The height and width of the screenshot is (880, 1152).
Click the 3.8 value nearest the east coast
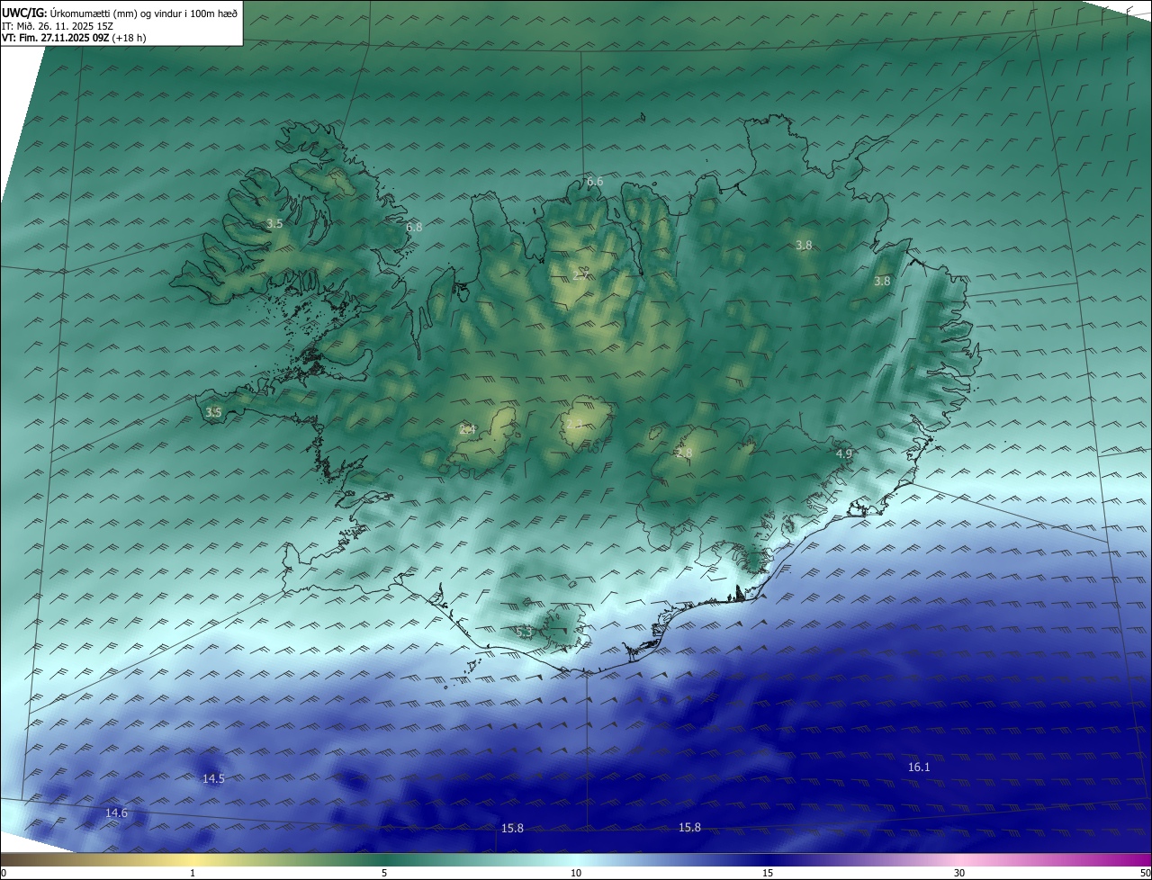coord(882,282)
